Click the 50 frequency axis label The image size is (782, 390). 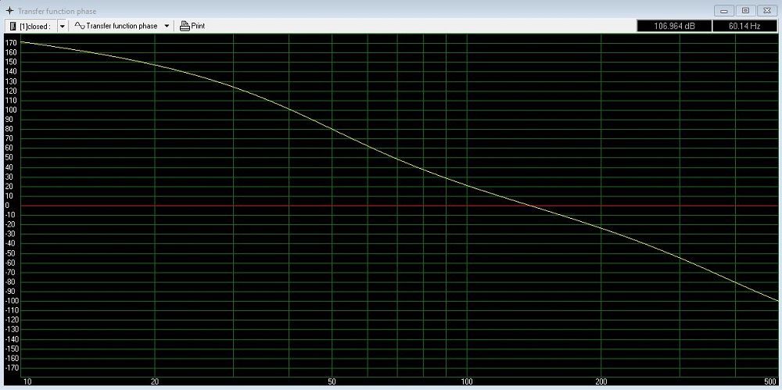[x=332, y=382]
